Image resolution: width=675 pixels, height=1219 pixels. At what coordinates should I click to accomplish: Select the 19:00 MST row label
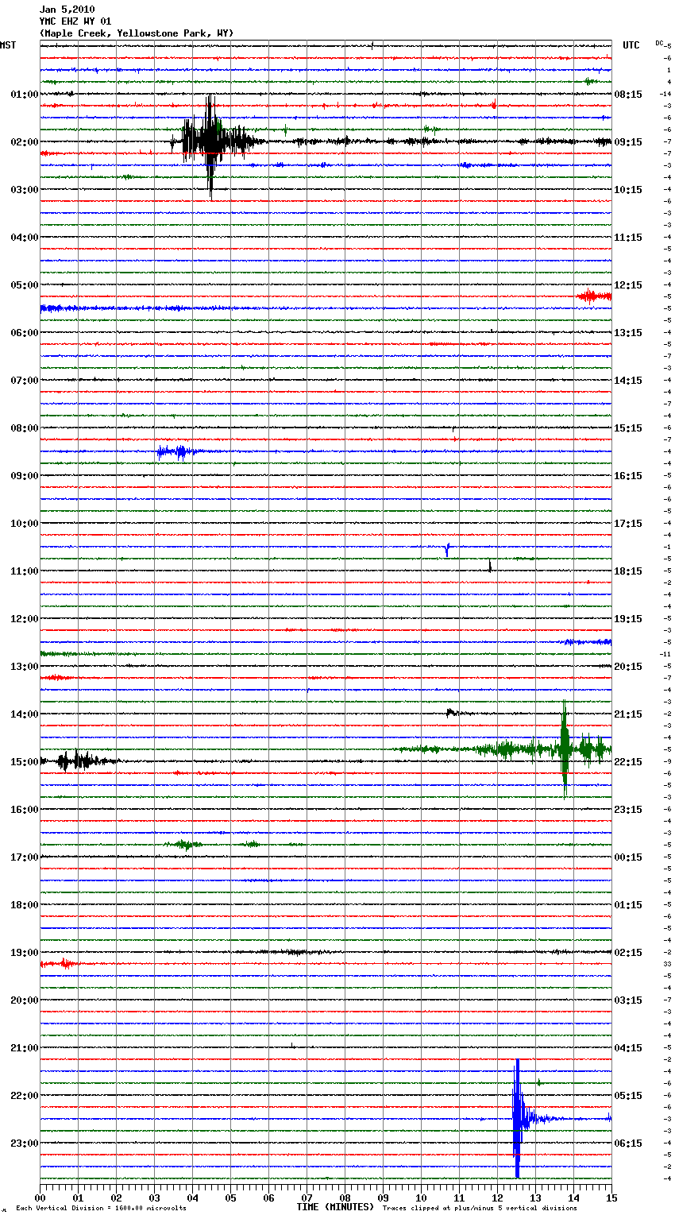click(x=25, y=952)
